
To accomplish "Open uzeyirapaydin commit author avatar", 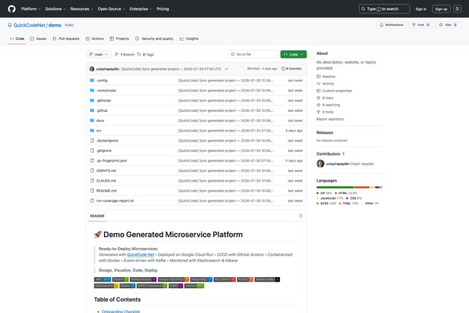I will pos(91,69).
